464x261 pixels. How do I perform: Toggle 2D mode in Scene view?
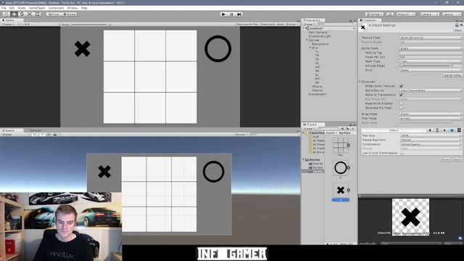click(x=35, y=134)
